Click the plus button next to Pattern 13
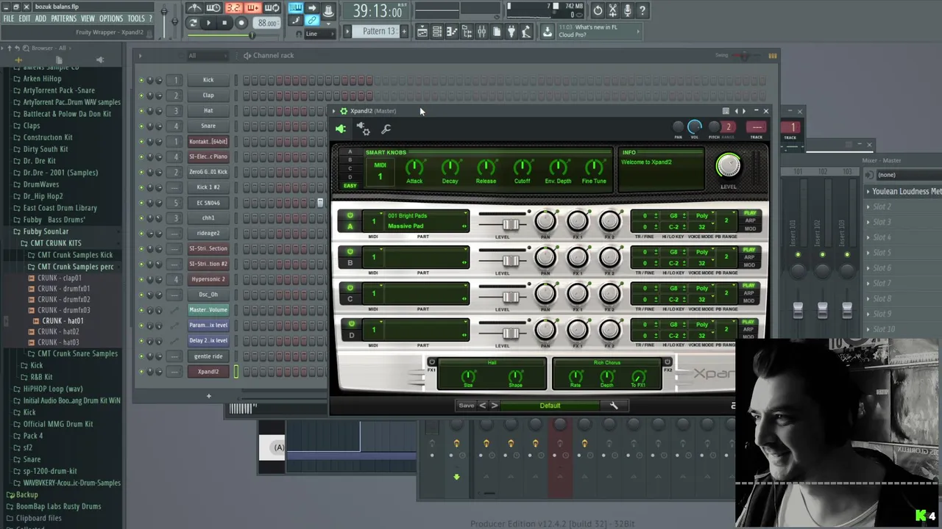 [x=403, y=32]
